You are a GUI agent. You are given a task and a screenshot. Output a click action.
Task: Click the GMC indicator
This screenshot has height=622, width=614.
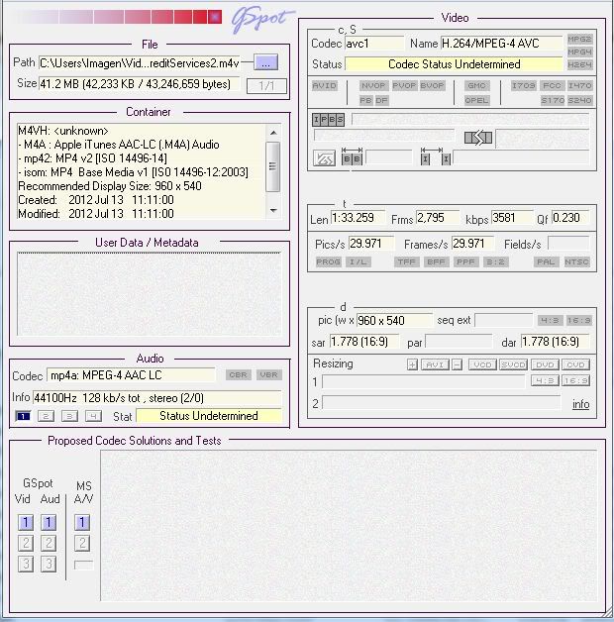pos(476,86)
